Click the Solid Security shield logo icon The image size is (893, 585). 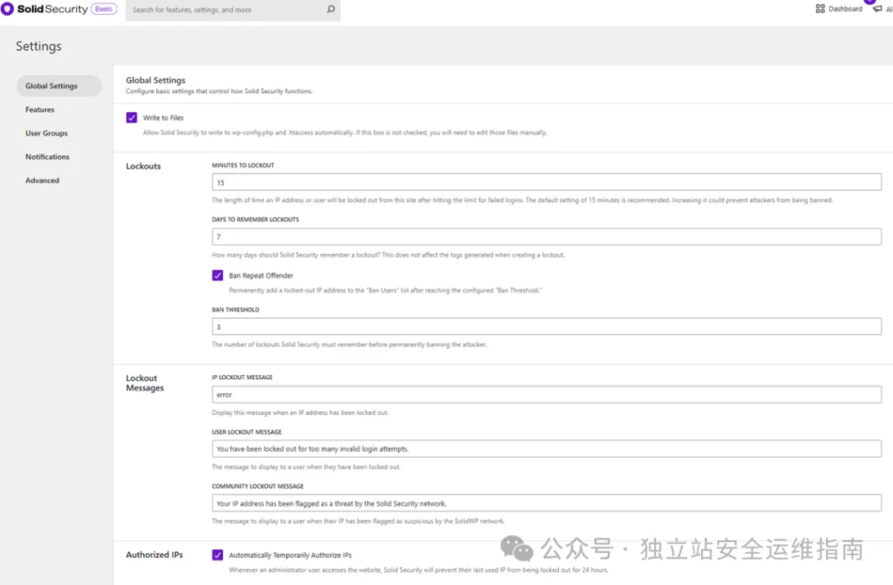[7, 9]
